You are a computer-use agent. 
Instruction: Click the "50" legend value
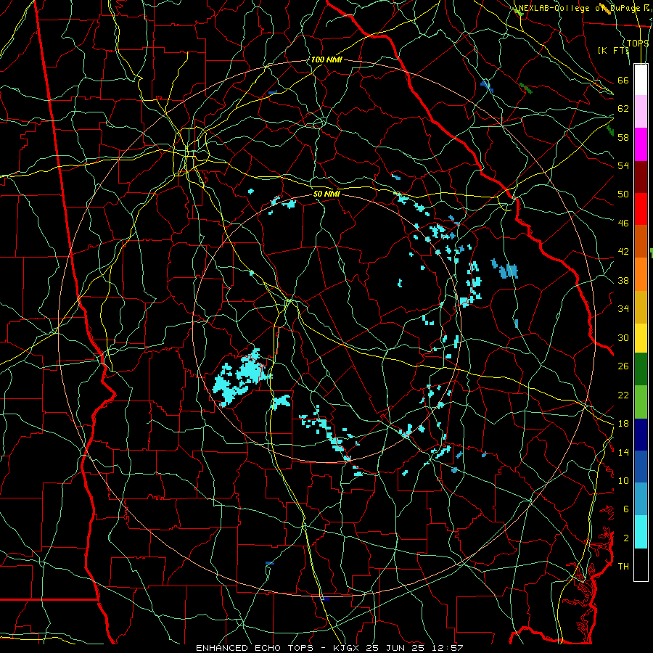coord(623,194)
